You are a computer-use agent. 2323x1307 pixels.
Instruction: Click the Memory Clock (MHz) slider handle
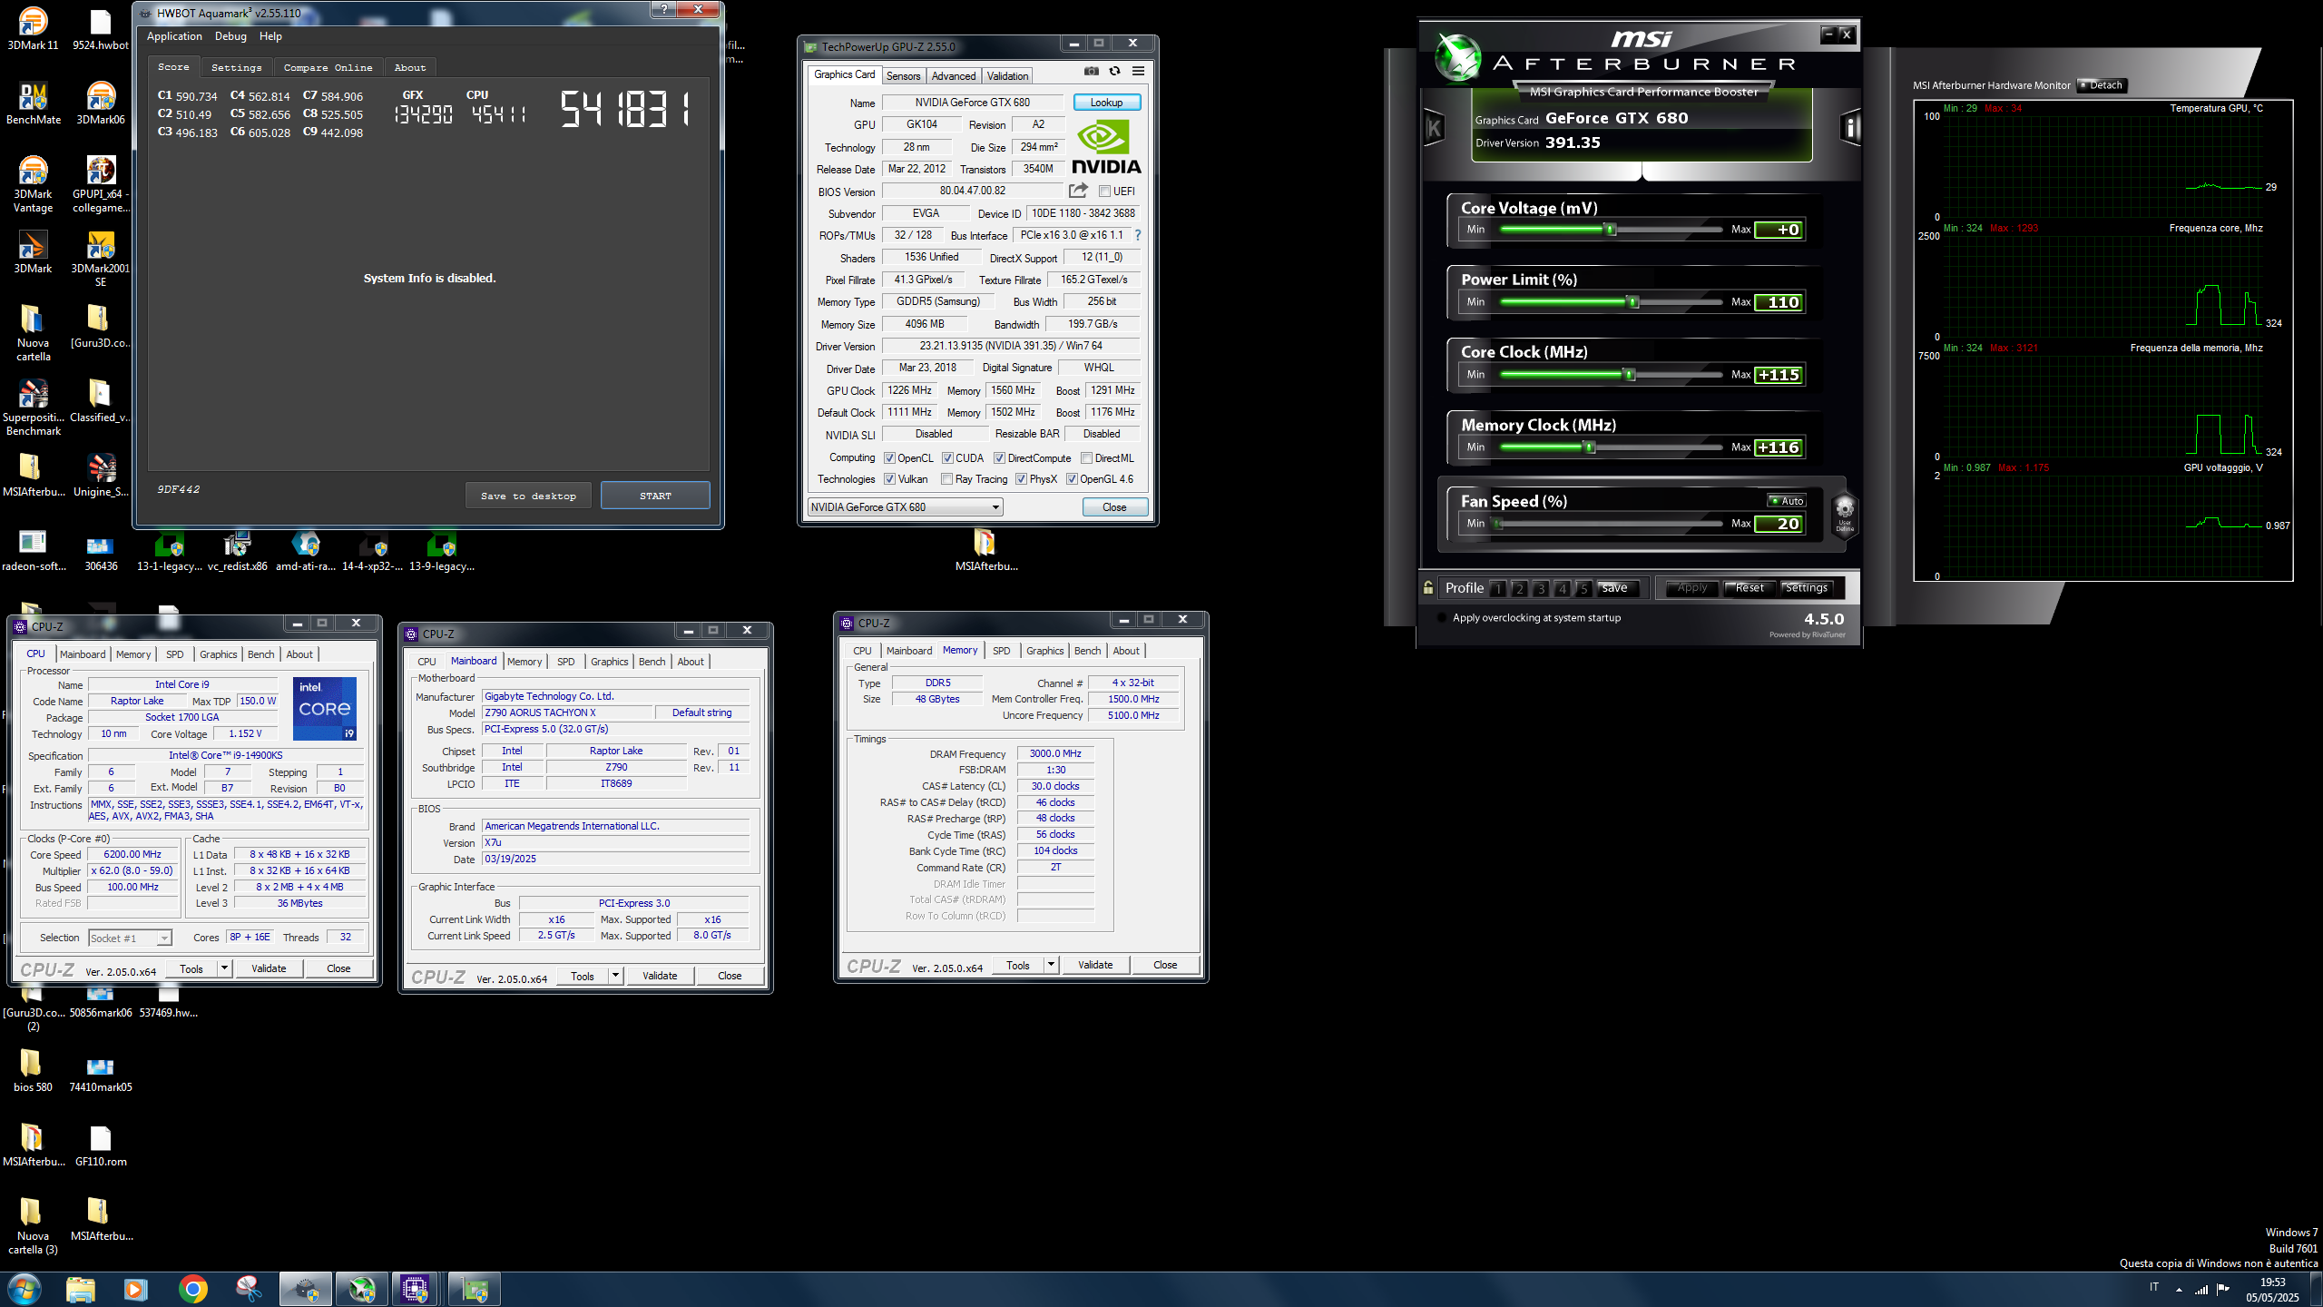[x=1589, y=447]
